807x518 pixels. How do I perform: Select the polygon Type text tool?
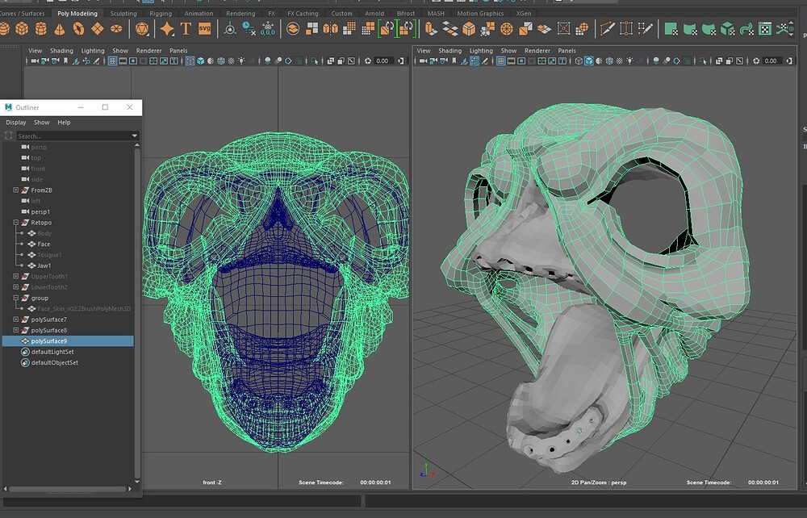pyautogui.click(x=186, y=29)
